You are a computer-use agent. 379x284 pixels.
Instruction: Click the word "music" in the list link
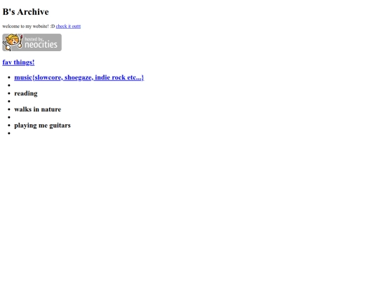coord(23,77)
